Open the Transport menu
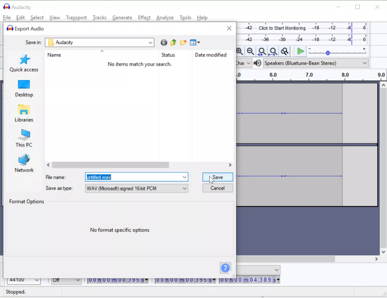387x298 pixels. pyautogui.click(x=76, y=17)
